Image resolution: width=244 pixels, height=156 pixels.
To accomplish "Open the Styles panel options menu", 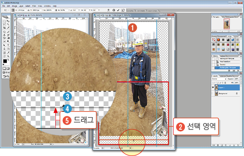I will [241, 36].
